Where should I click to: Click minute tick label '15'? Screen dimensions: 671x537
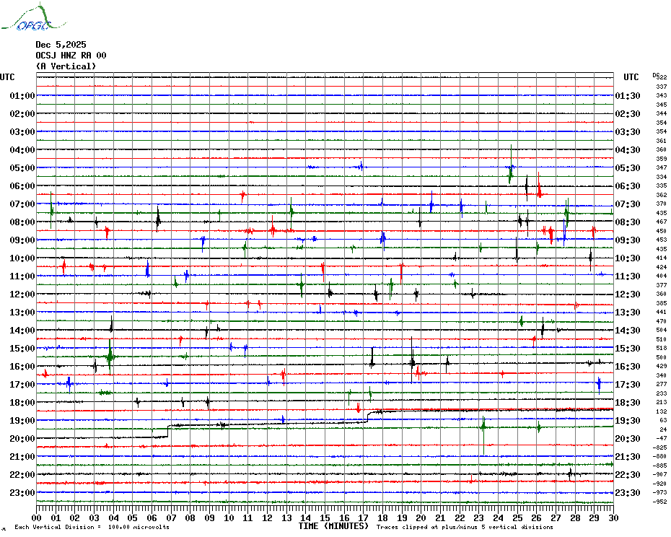click(325, 518)
